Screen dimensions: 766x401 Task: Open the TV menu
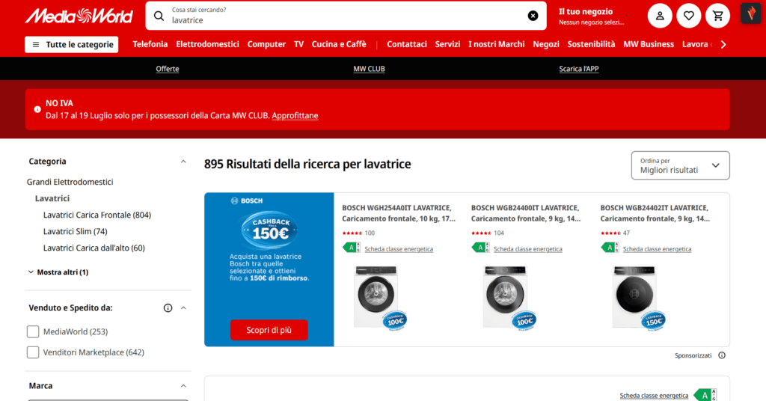299,44
